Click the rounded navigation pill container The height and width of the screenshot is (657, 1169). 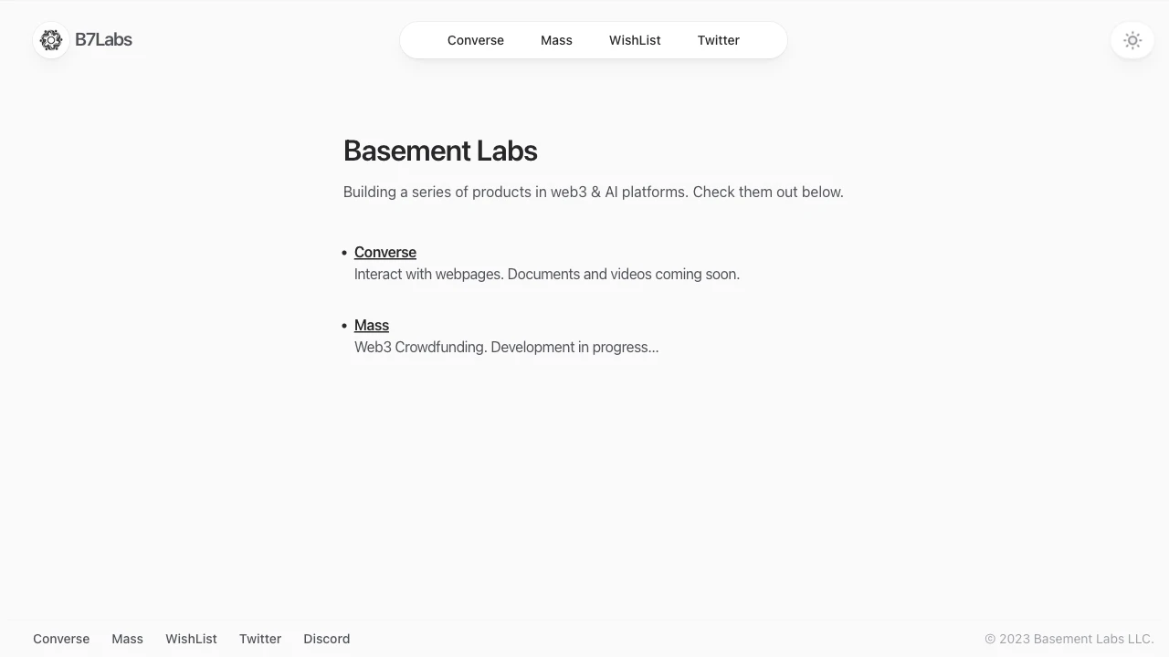coord(594,40)
